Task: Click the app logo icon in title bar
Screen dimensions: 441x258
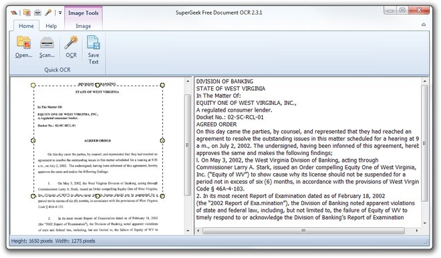Action: pyautogui.click(x=14, y=13)
